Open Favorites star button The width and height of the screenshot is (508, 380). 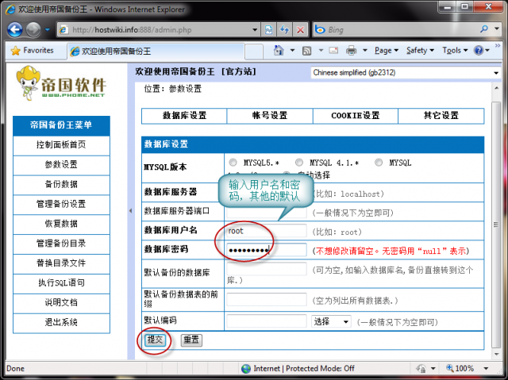33,50
